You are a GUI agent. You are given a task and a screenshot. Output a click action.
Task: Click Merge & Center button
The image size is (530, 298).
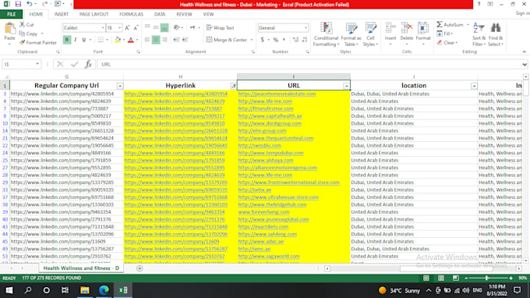coord(227,40)
